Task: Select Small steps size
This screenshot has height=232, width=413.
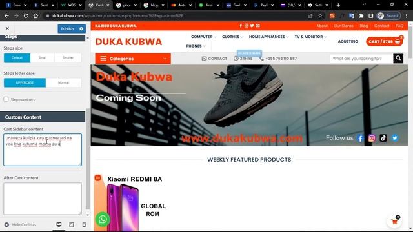Action: pos(43,57)
